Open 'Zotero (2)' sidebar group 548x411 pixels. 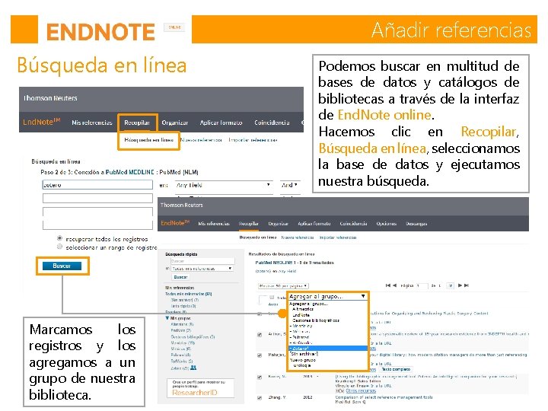[180, 368]
